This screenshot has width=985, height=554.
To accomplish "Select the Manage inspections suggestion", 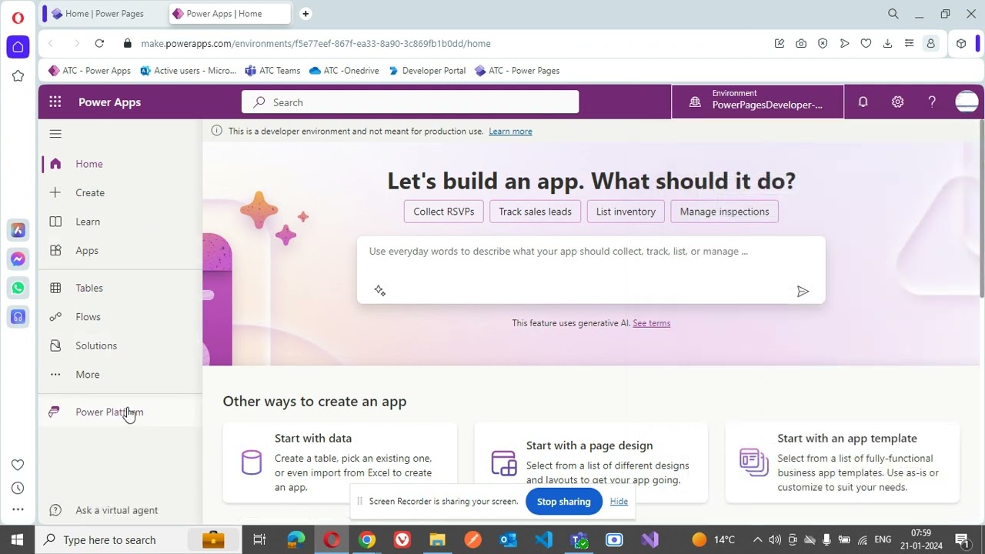I will [x=724, y=212].
